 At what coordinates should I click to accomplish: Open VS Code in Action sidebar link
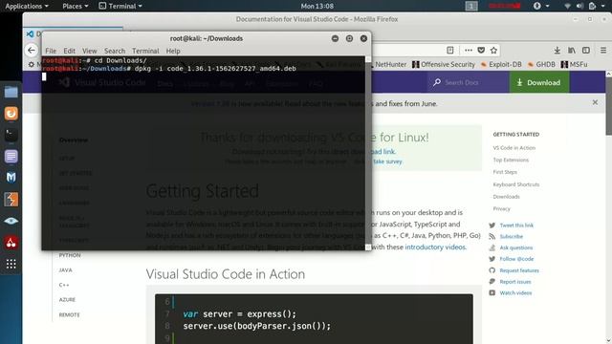pyautogui.click(x=514, y=148)
